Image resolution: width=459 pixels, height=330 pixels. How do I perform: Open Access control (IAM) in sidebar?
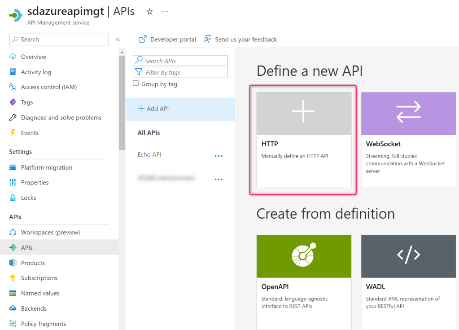coord(48,87)
